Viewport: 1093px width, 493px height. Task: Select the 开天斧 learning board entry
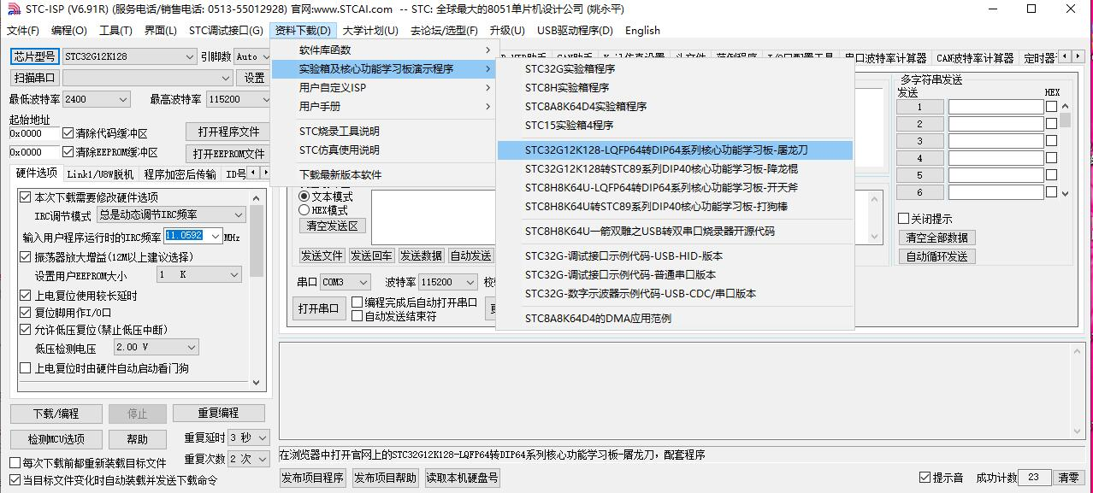pyautogui.click(x=675, y=188)
